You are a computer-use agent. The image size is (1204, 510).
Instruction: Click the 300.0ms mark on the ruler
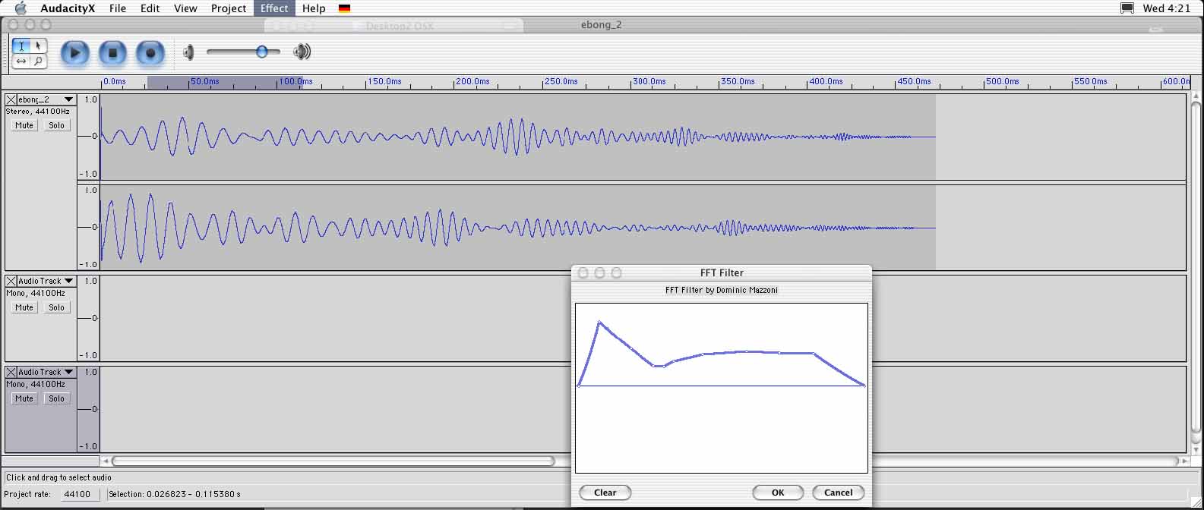(x=649, y=81)
